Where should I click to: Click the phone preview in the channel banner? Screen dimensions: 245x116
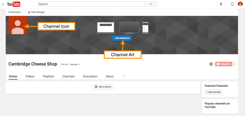tap(145, 28)
